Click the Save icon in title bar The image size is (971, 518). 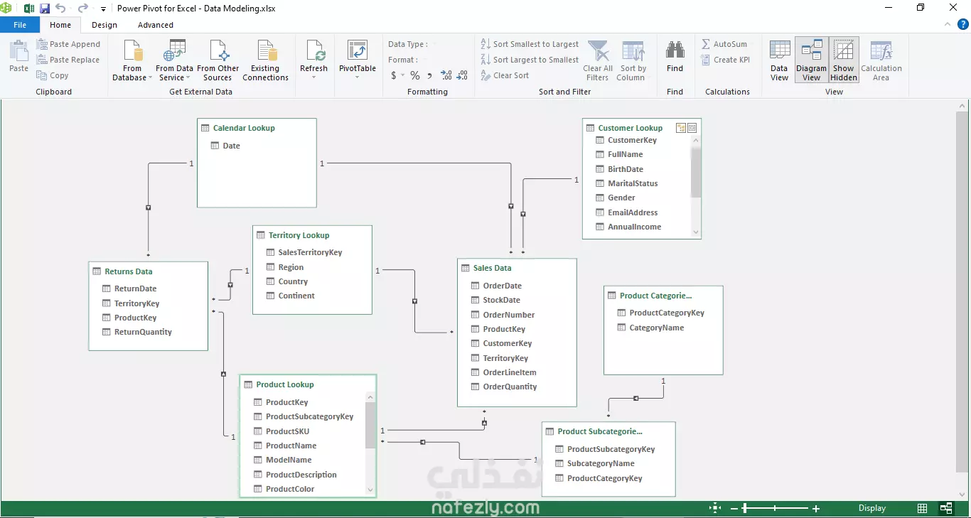(45, 9)
